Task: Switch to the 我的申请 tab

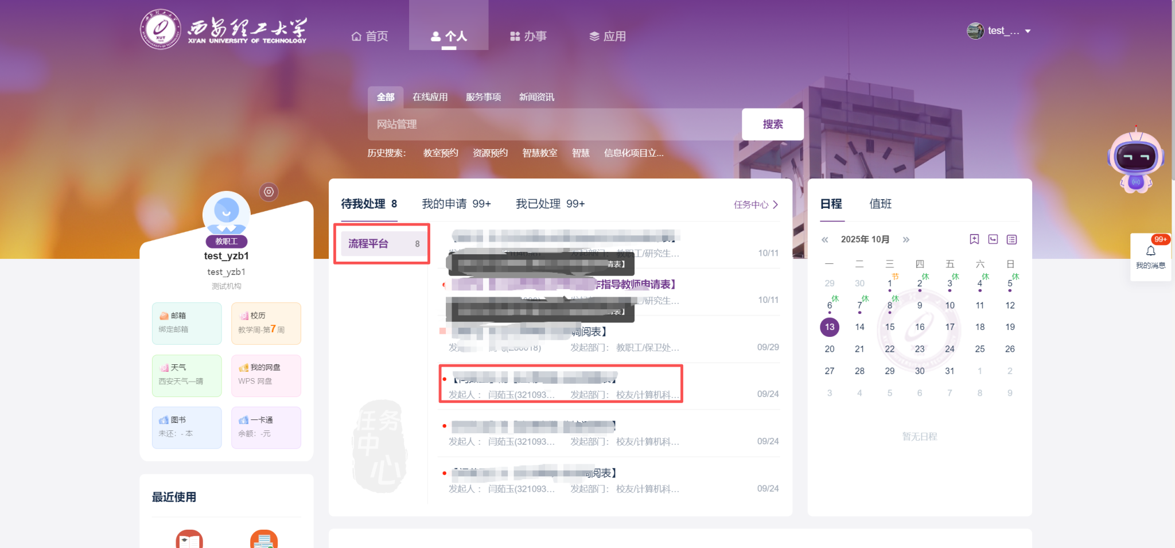Action: [x=456, y=204]
